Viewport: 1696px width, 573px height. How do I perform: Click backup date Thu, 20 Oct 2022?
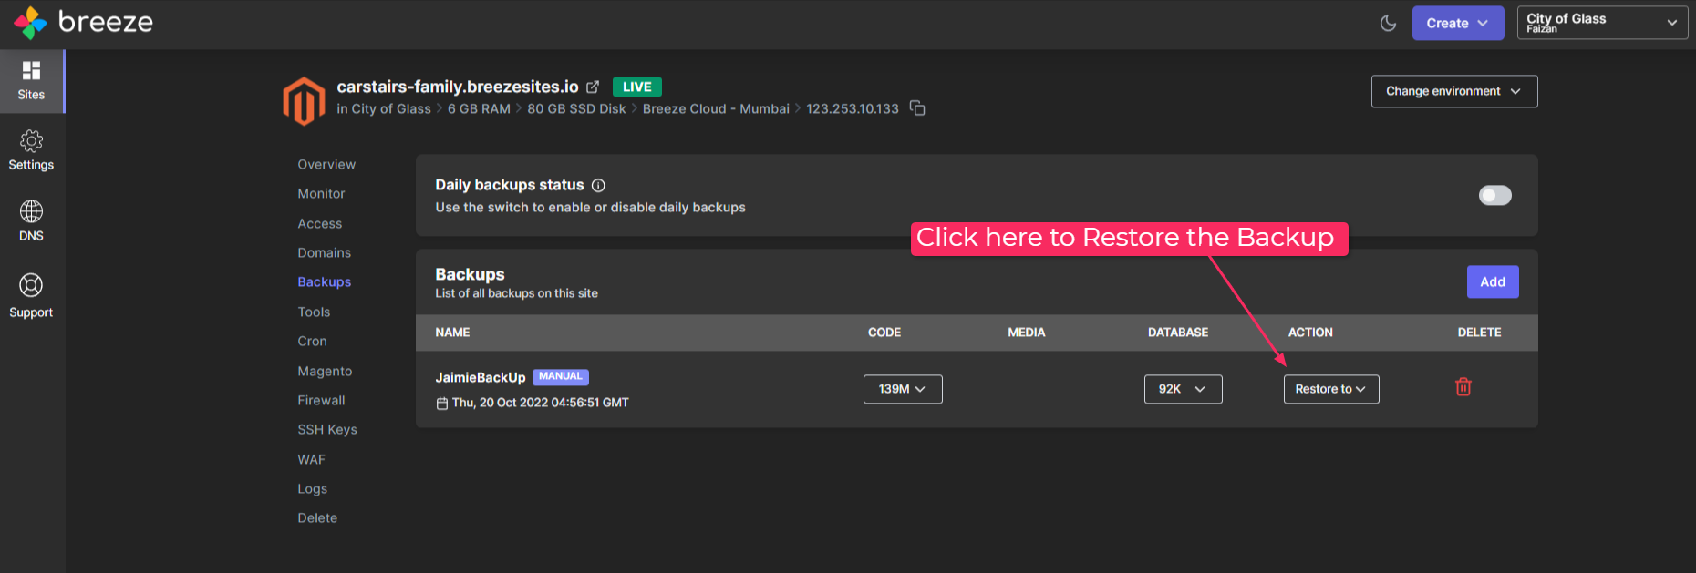coord(541,403)
